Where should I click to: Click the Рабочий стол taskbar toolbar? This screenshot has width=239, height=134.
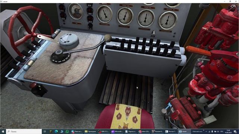(x=198, y=131)
